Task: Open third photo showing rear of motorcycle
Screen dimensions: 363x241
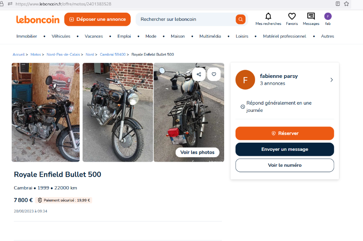Action: 189,112
